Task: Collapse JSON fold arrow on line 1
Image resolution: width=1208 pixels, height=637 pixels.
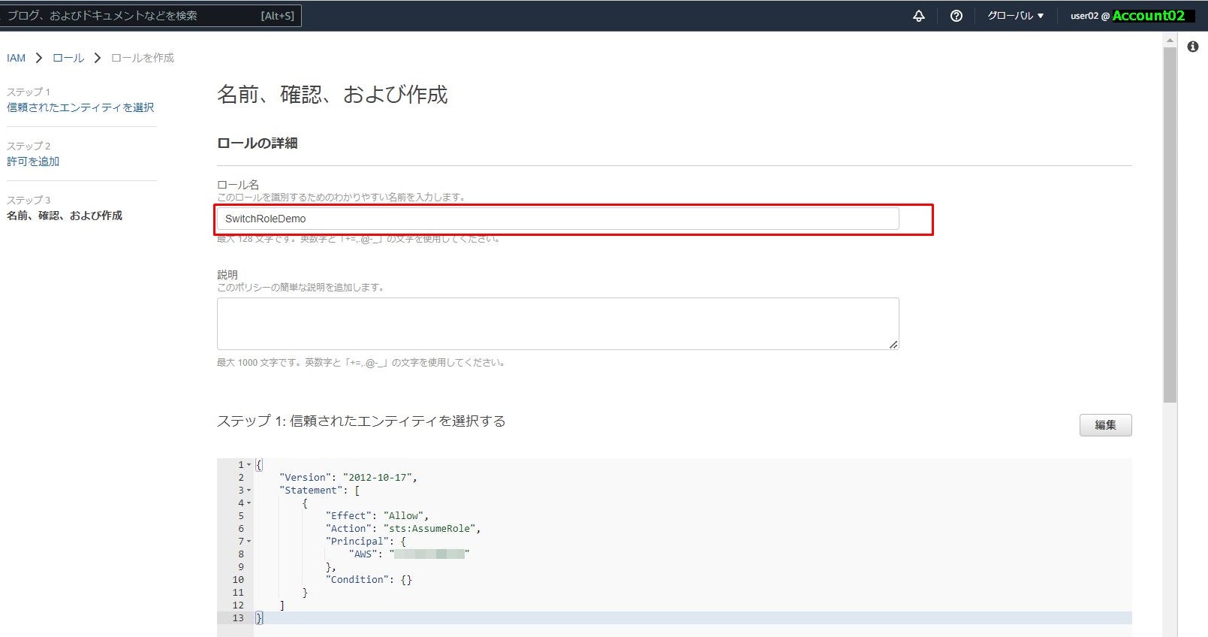Action: coord(249,465)
